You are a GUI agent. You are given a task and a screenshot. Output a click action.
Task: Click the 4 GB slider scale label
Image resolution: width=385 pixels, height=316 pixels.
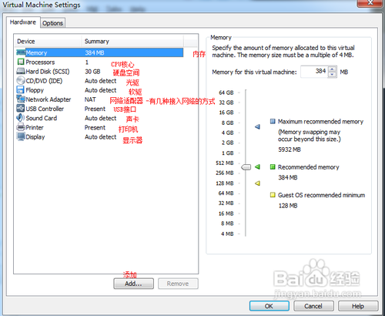pos(228,133)
